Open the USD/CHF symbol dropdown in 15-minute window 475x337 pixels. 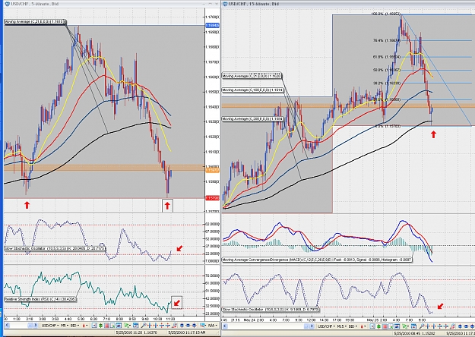[327, 326]
